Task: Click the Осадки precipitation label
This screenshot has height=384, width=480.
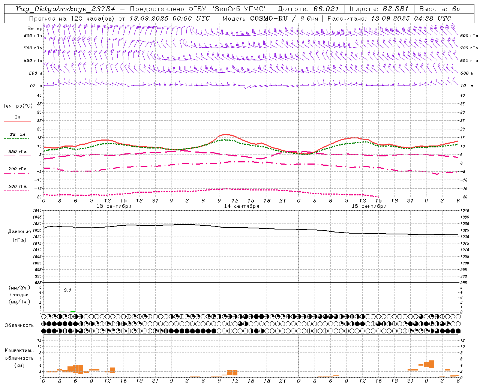Action: (19, 295)
